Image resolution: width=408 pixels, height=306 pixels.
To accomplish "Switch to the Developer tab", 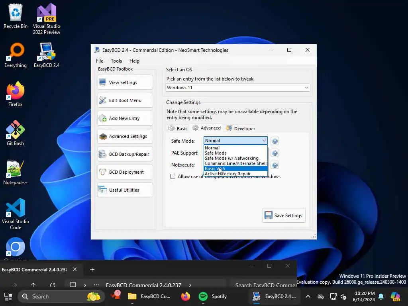I will click(x=240, y=129).
